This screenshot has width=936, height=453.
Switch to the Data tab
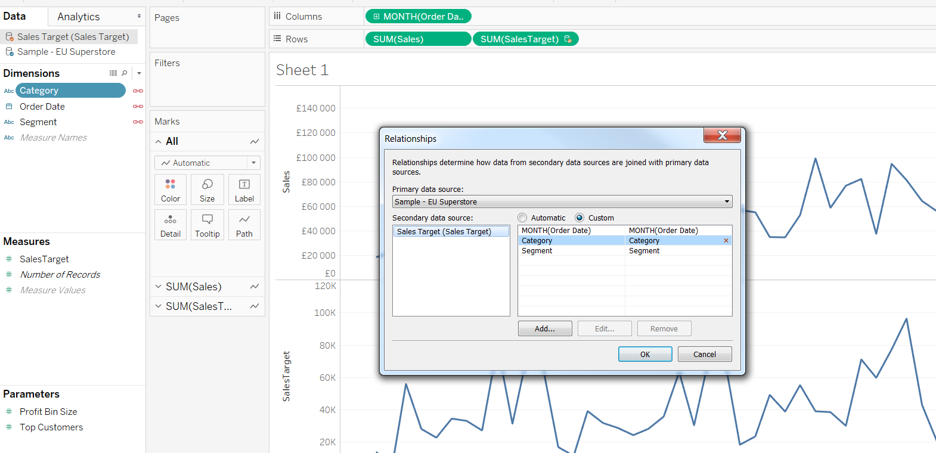click(x=15, y=17)
